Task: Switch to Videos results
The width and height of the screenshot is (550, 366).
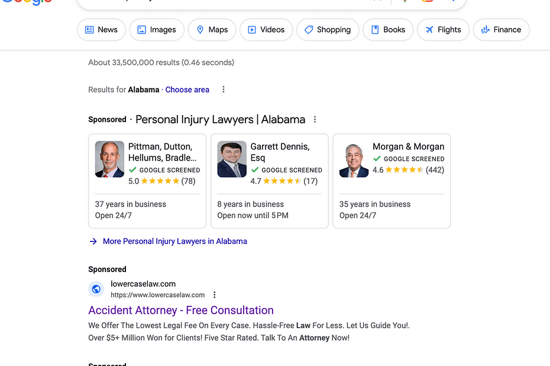Action: [266, 30]
